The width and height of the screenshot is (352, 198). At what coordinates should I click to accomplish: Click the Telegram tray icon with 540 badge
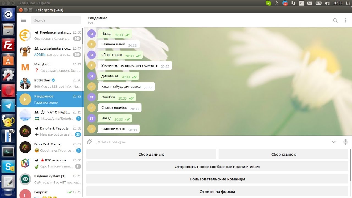pyautogui.click(x=285, y=3)
